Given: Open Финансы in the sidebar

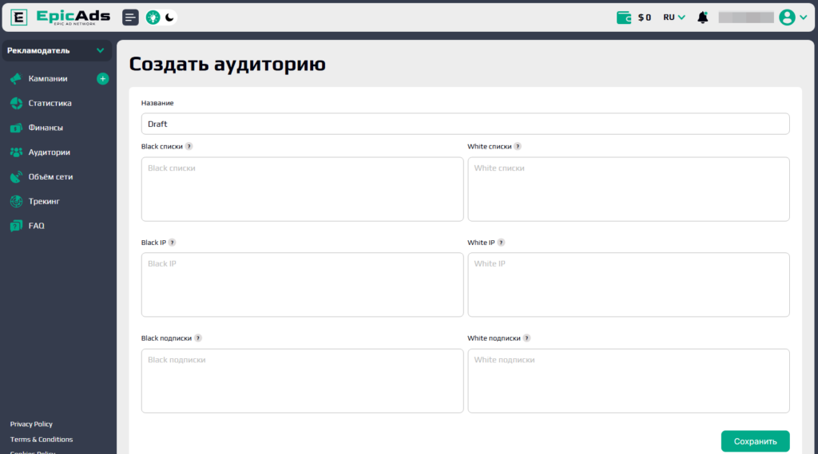Looking at the screenshot, I should pos(46,128).
